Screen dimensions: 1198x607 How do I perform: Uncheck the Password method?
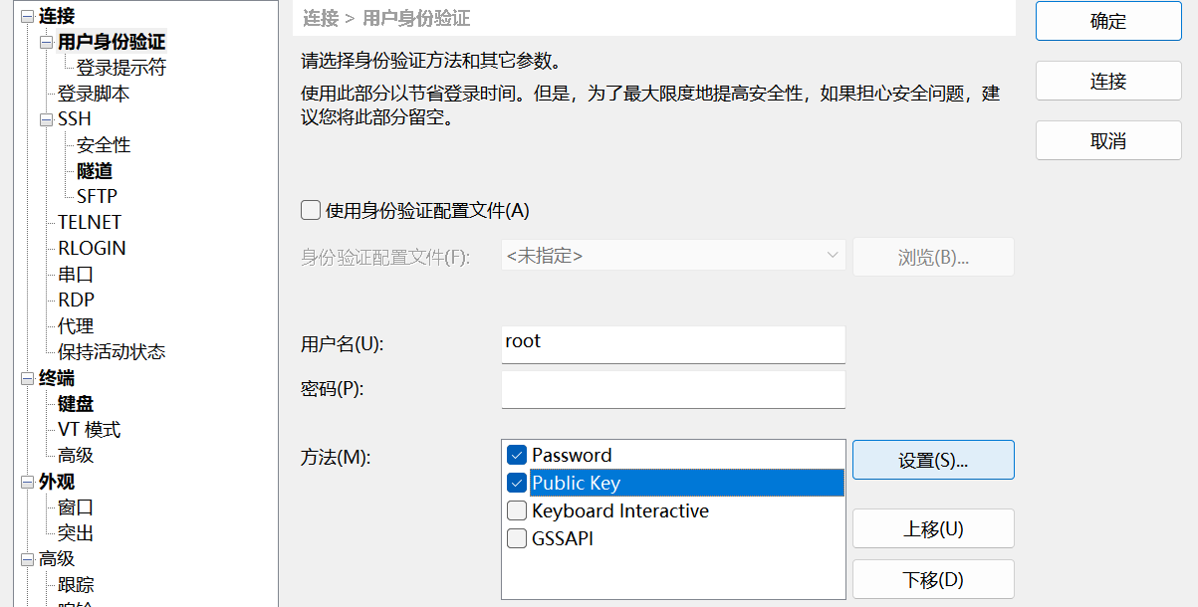(x=517, y=455)
